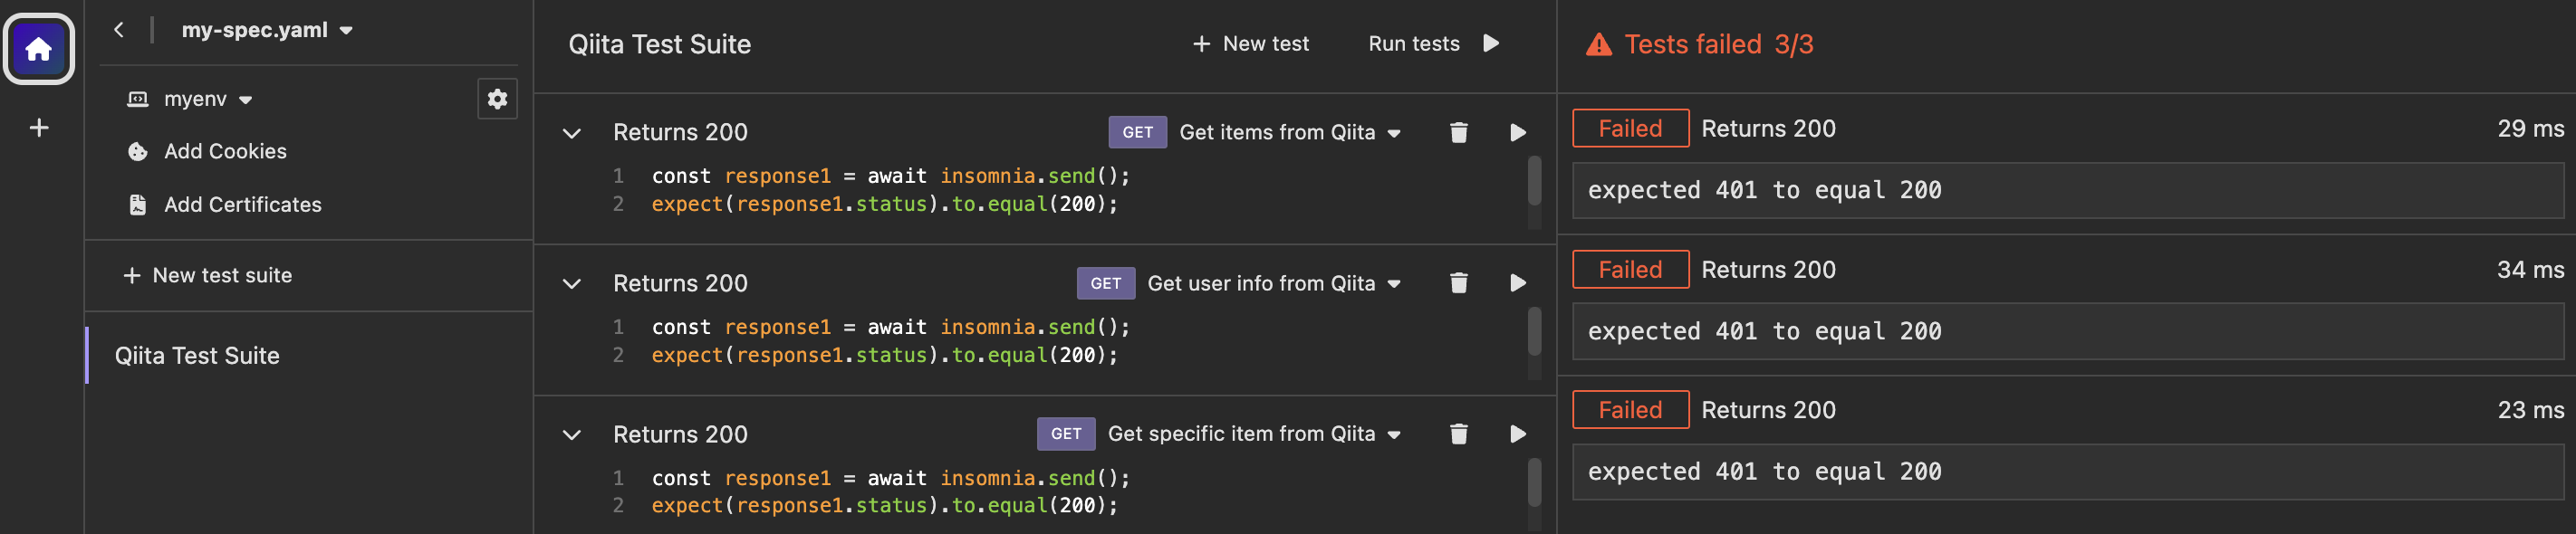This screenshot has height=534, width=2576.
Task: Collapse the first Returns 200 test
Action: [572, 133]
